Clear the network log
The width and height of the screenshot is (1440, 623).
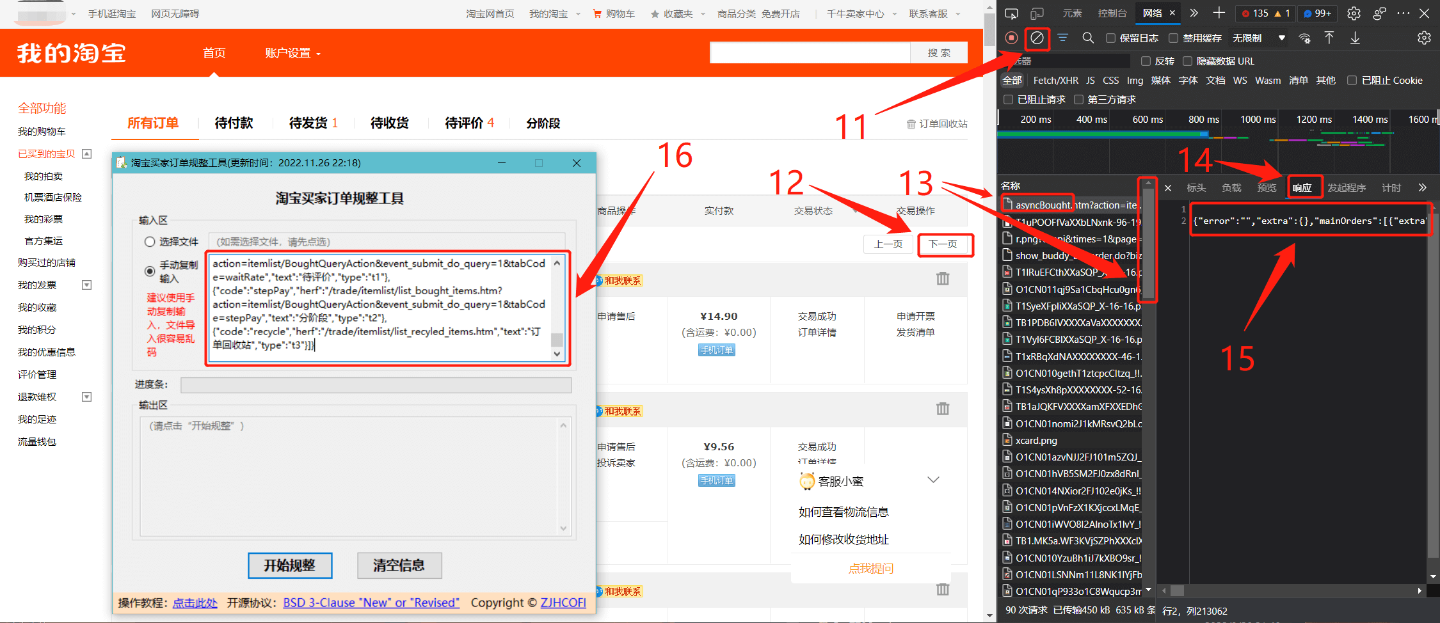pyautogui.click(x=1037, y=38)
